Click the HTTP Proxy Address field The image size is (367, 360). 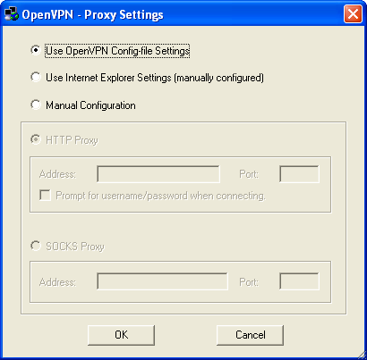(158, 174)
